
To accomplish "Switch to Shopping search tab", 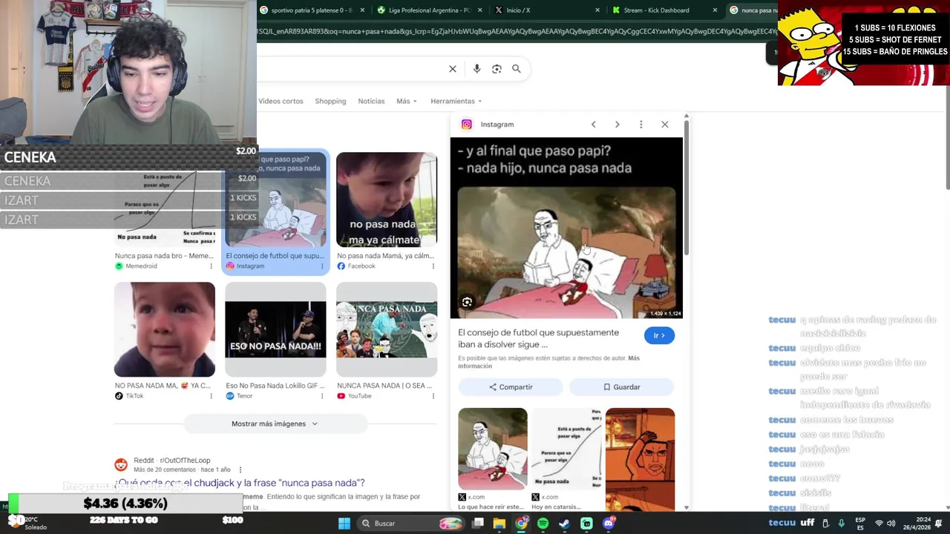I will (330, 101).
